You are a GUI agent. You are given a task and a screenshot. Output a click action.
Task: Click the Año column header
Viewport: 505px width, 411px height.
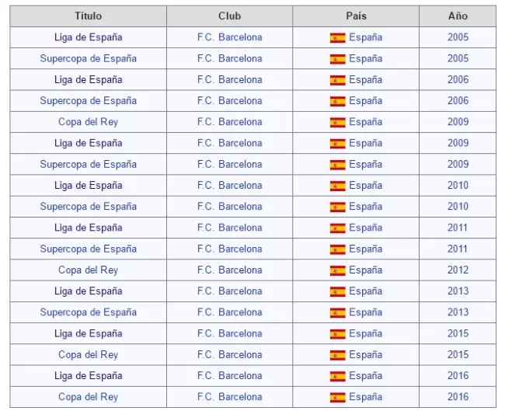[x=458, y=16]
